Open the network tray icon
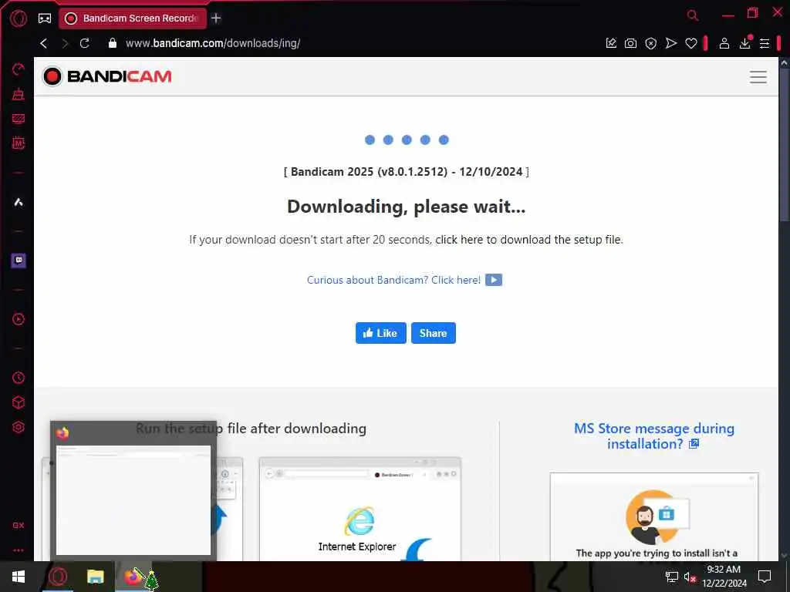790x592 pixels. tap(672, 577)
